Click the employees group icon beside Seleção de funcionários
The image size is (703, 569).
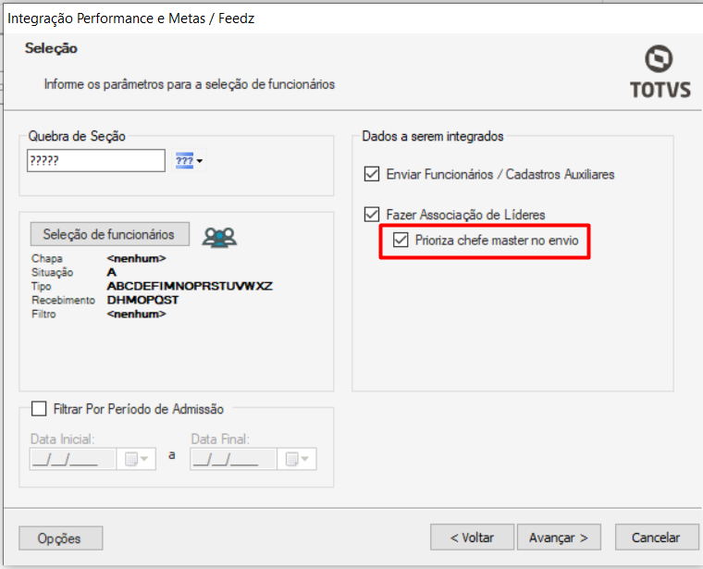pyautogui.click(x=219, y=237)
